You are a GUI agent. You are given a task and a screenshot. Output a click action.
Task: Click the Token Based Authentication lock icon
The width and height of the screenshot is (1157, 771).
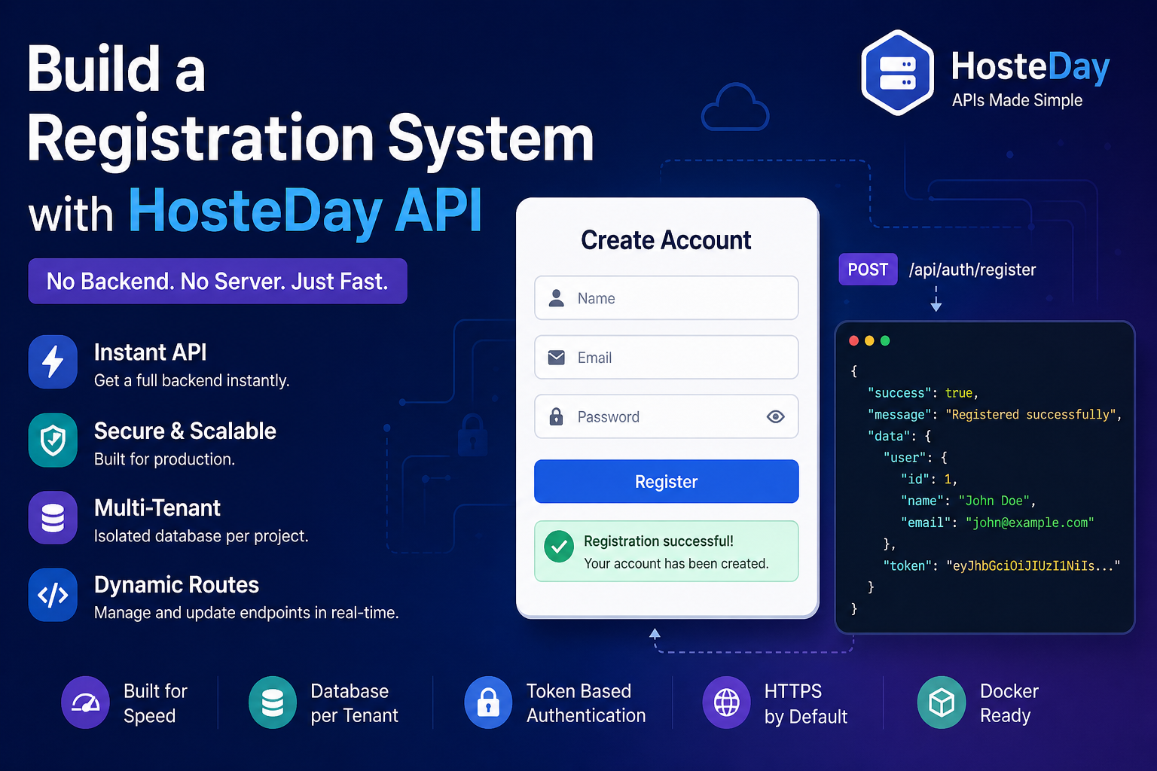click(x=489, y=702)
